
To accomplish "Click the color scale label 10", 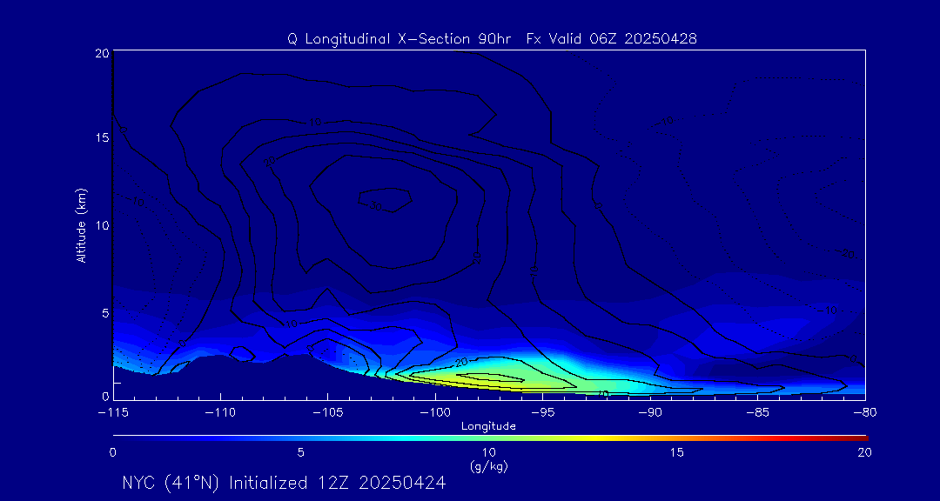I will pyautogui.click(x=488, y=453).
